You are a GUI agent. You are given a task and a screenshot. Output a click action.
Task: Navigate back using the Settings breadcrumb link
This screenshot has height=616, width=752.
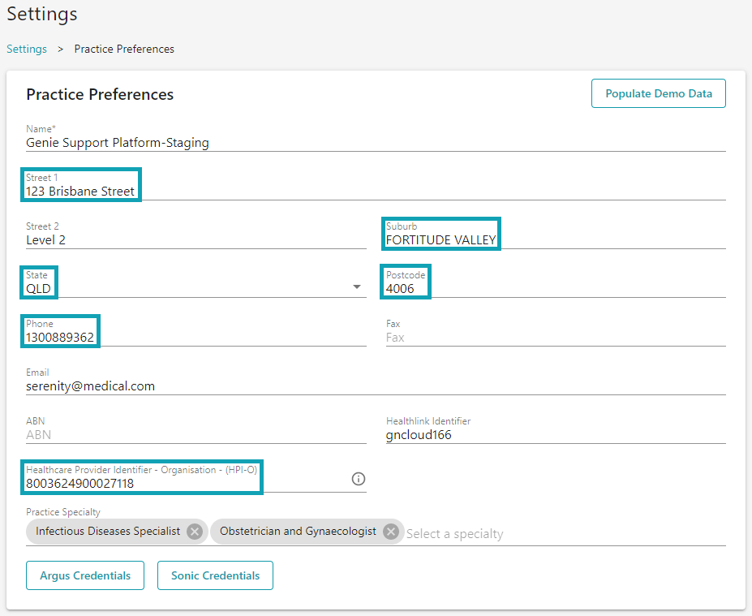click(x=27, y=49)
